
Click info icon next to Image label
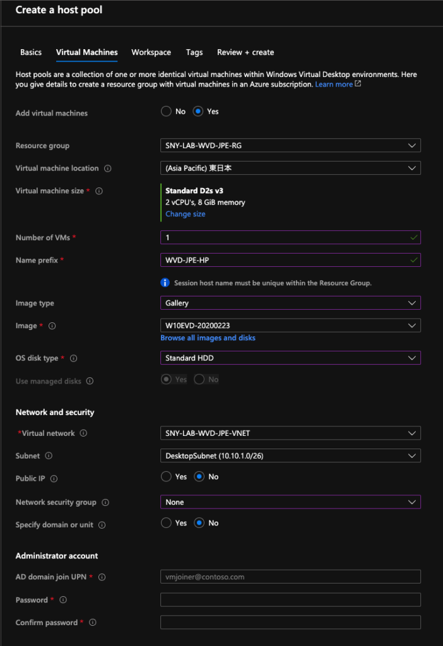[52, 326]
